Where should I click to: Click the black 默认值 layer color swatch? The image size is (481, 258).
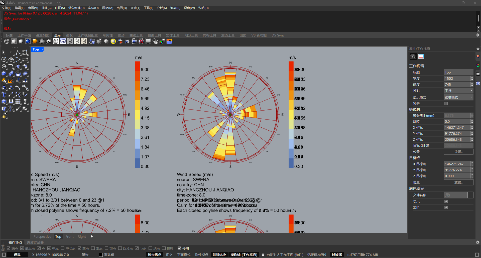point(101,255)
